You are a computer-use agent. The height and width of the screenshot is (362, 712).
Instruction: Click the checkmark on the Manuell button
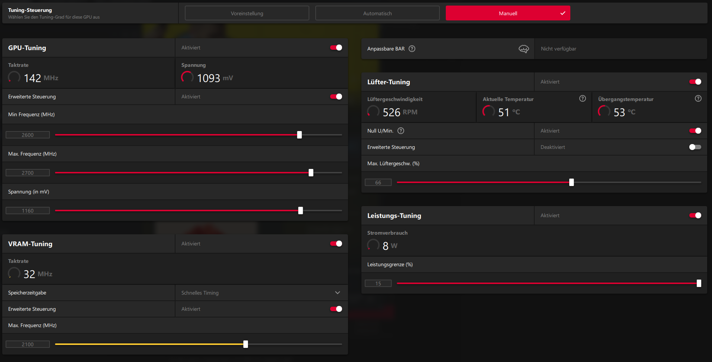click(x=563, y=13)
